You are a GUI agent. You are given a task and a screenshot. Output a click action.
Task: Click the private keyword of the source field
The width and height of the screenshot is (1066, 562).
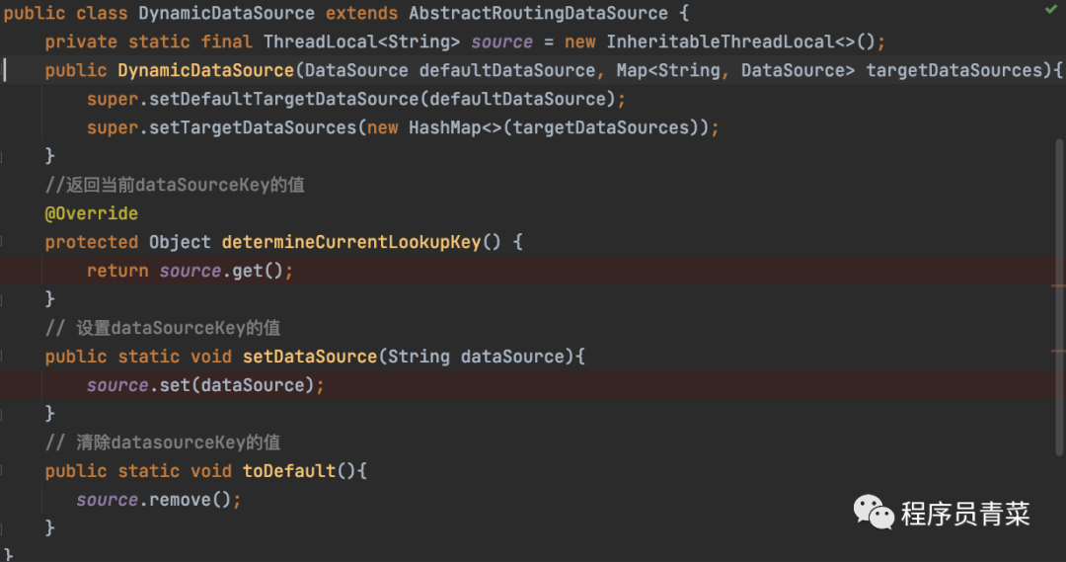tap(81, 41)
